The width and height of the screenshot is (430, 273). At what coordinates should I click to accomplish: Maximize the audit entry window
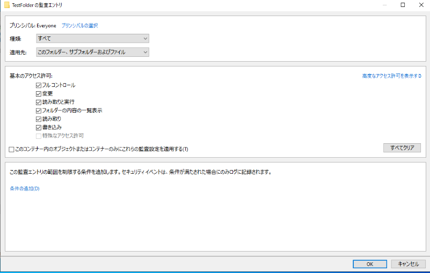tap(403, 5)
